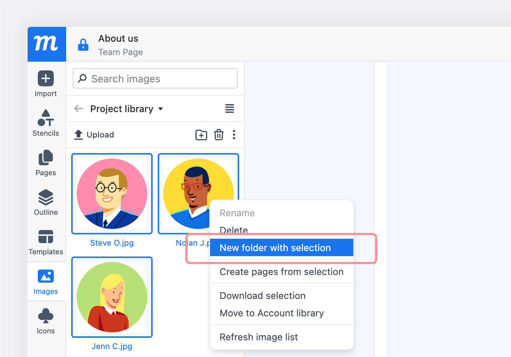Choose Rename in context menu
Screen dimensions: 511x357
click(282, 213)
